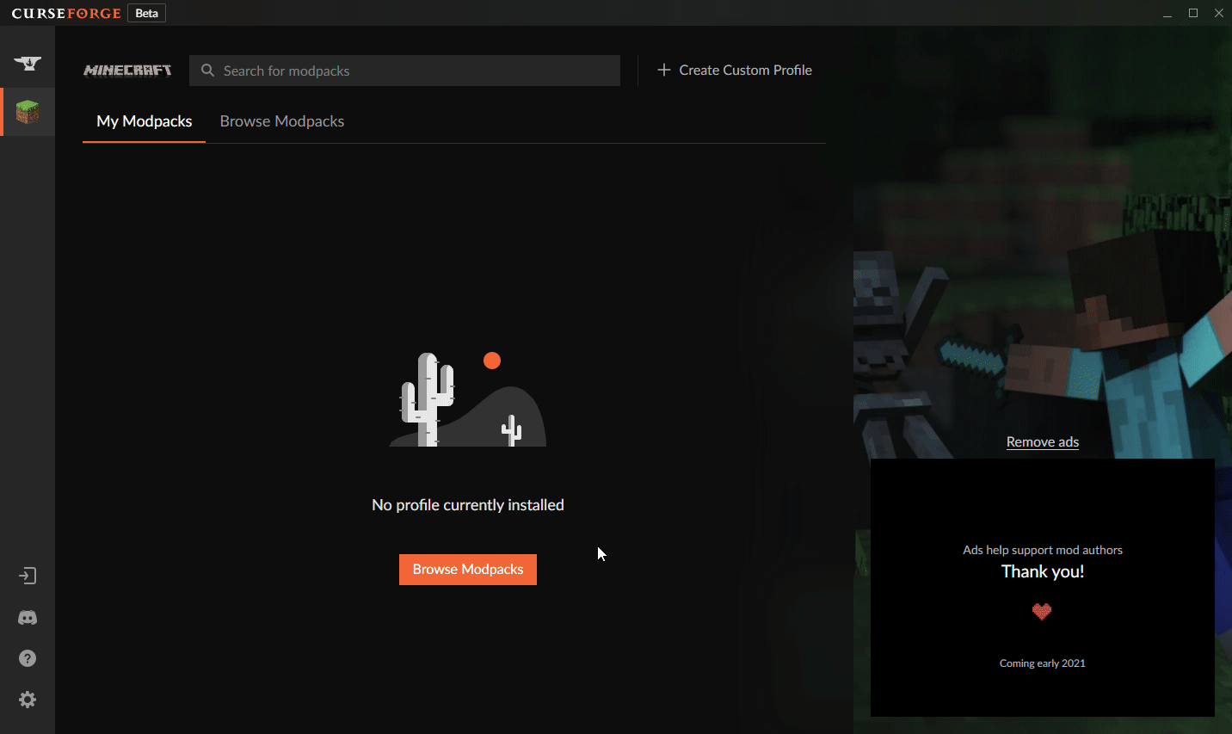The width and height of the screenshot is (1232, 734).
Task: Switch to the My Modpacks tab
Action: (145, 121)
